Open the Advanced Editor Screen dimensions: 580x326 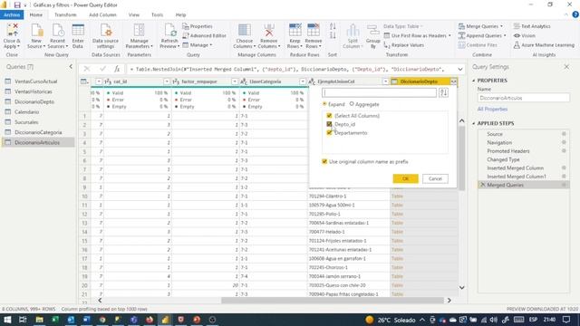[204, 35]
